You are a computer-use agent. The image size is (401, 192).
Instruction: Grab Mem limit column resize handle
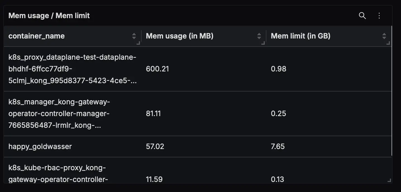(x=388, y=43)
